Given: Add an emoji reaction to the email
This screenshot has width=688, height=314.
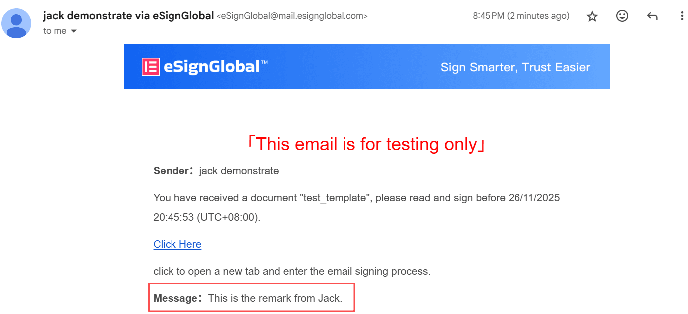Looking at the screenshot, I should tap(622, 16).
